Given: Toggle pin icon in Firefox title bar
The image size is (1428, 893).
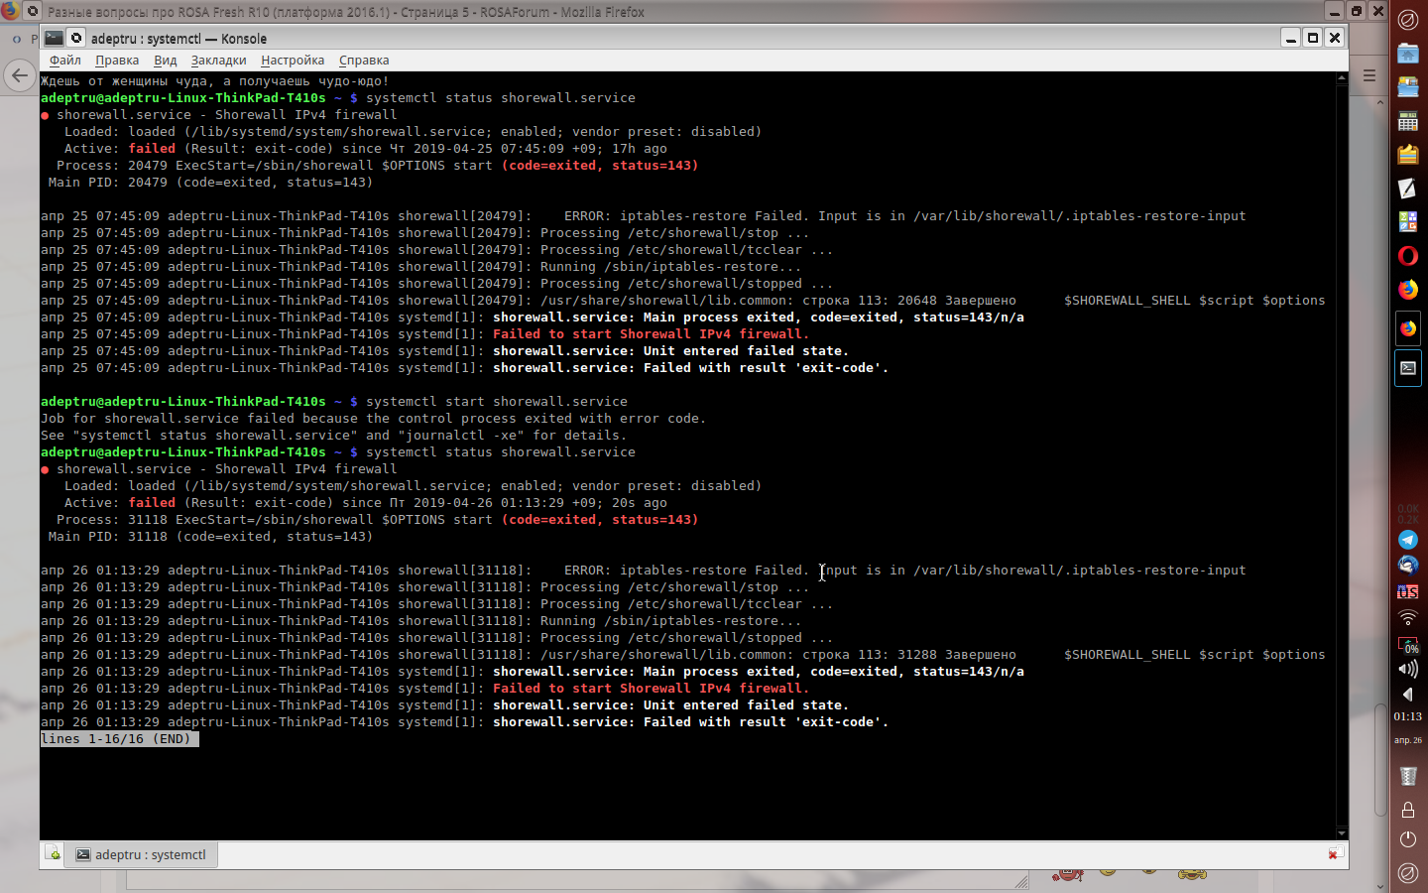Looking at the screenshot, I should 32,12.
